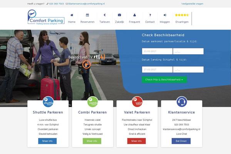Click the landing time input field
Image resolution: width=231 pixels, height=154 pixels.
pos(188,70)
